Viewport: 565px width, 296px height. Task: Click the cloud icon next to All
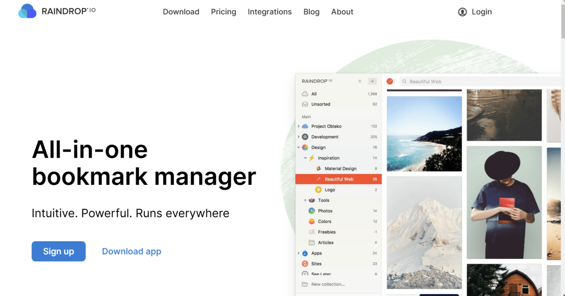(x=305, y=94)
